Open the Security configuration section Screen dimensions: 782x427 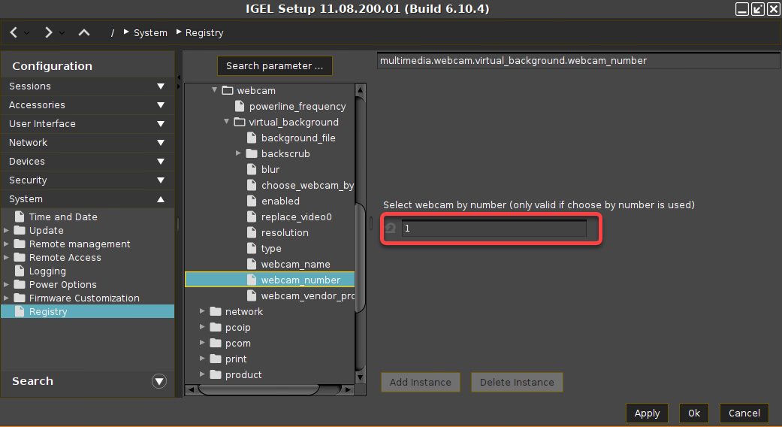87,180
